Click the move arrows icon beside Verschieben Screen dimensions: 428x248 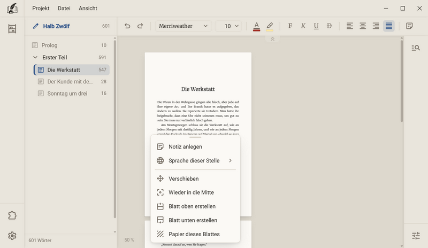click(160, 179)
